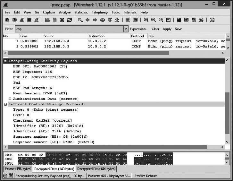Collapse the Encapsulating Security Payload tree
This screenshot has height=181, width=233.
pyautogui.click(x=5, y=61)
